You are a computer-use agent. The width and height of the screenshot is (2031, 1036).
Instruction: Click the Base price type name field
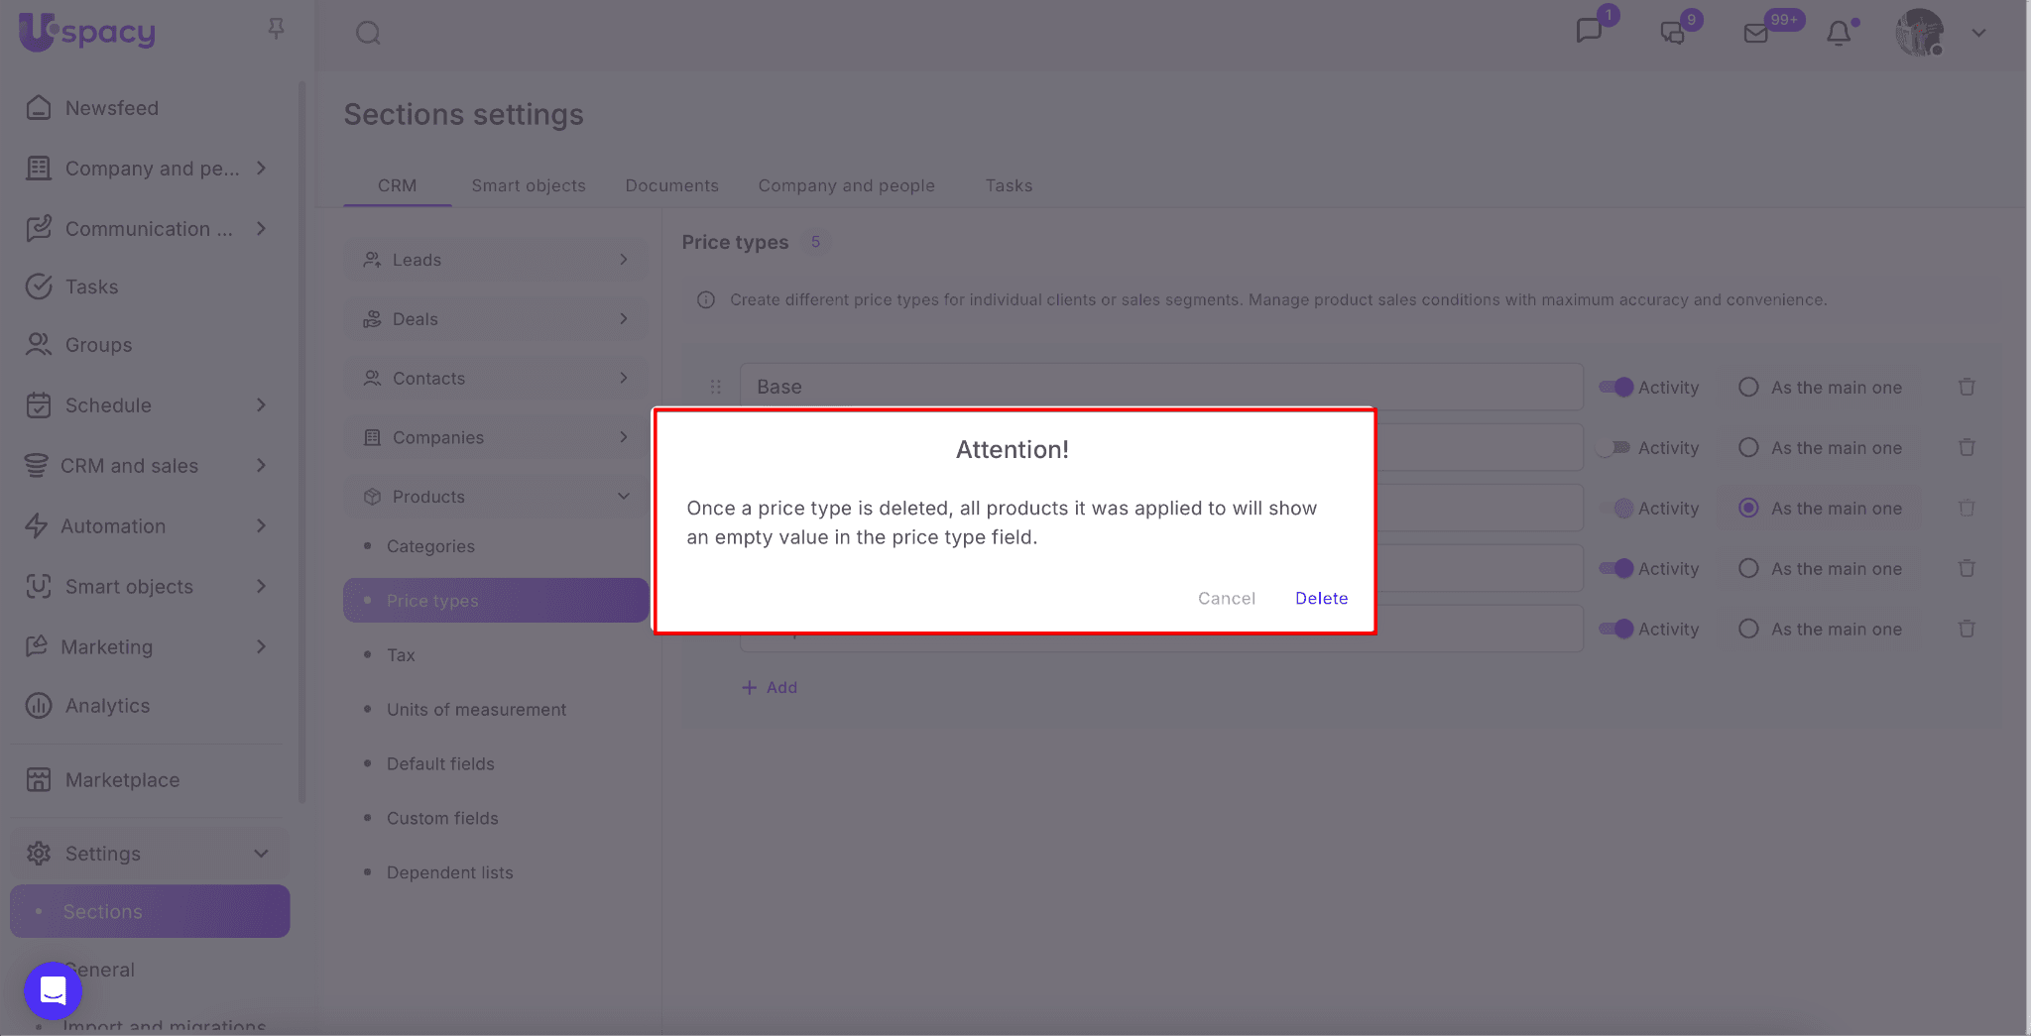[x=1160, y=387]
